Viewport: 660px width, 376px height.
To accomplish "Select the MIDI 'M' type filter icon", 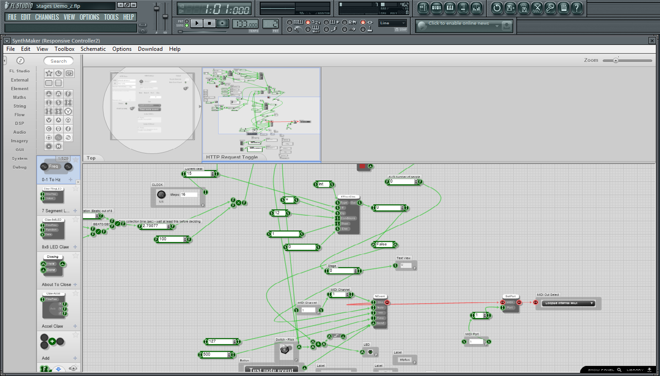I will tap(59, 146).
